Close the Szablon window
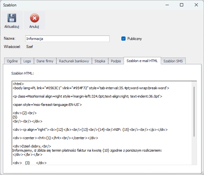204x175 pixels. pyautogui.click(x=196, y=5)
